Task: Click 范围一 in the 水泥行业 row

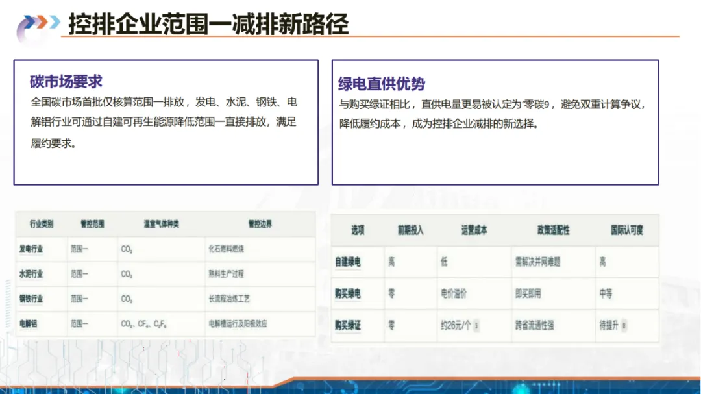Action: click(79, 274)
